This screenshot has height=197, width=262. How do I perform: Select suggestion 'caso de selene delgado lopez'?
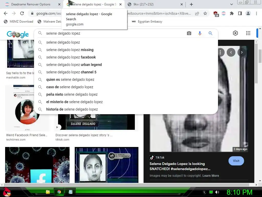[x=126, y=87]
